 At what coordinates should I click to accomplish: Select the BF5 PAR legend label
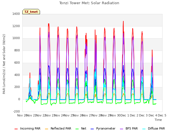pos(132,128)
